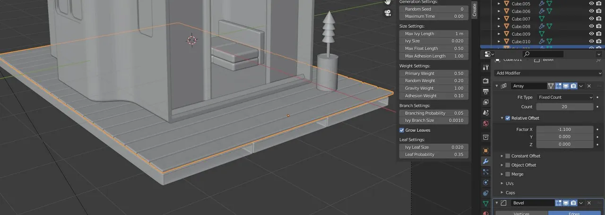Expand the UVs section
Screen dimensions: 605x215
502,183
